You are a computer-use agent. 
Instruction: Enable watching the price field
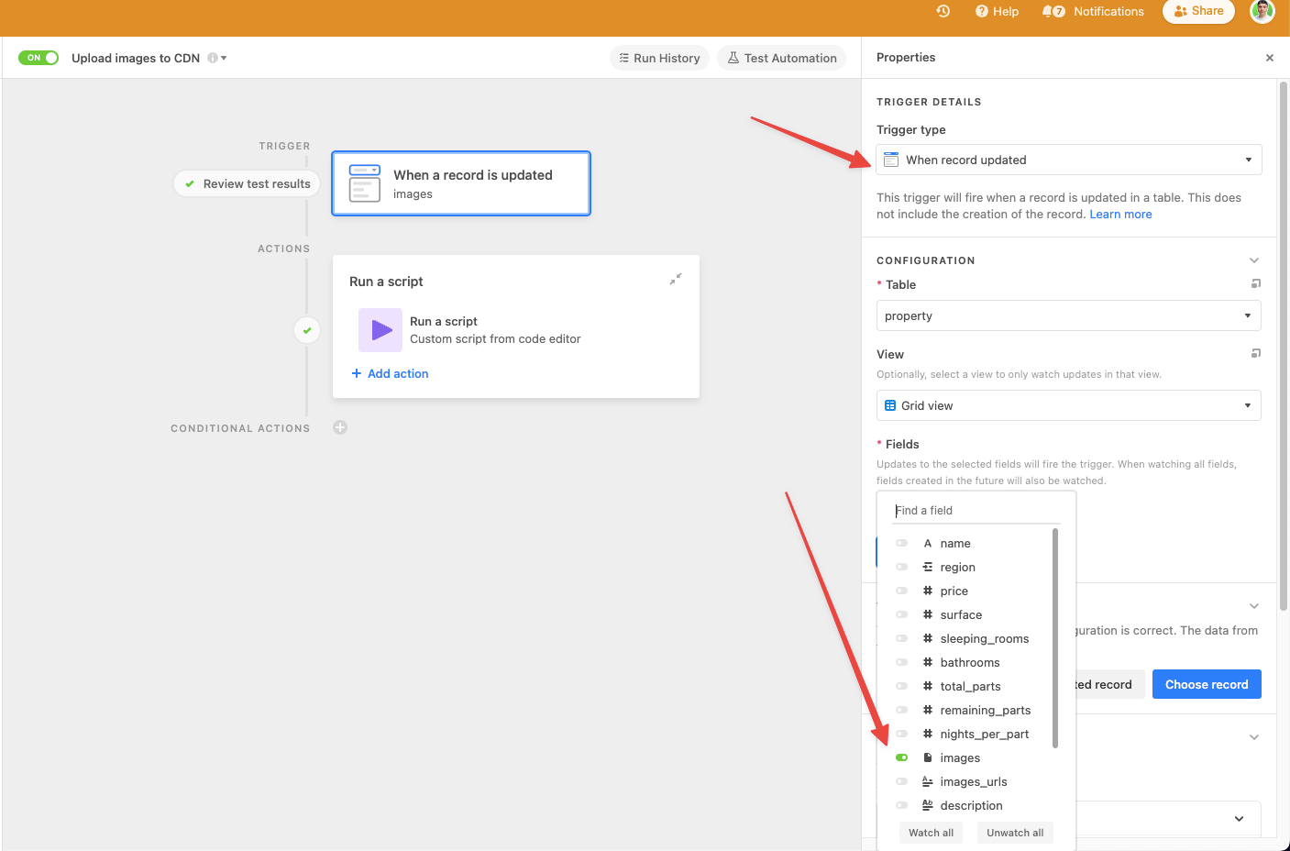click(x=901, y=591)
